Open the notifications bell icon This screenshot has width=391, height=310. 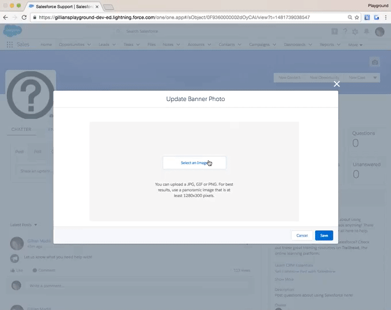pyautogui.click(x=367, y=32)
